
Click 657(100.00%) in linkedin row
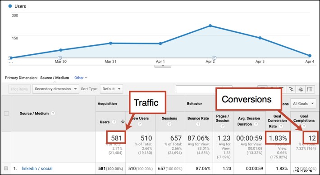(x=170, y=169)
